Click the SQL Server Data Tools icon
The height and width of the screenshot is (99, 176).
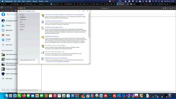click(43, 37)
